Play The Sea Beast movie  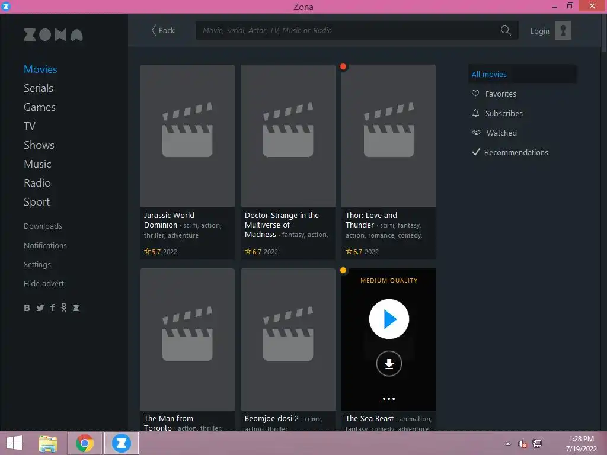389,319
